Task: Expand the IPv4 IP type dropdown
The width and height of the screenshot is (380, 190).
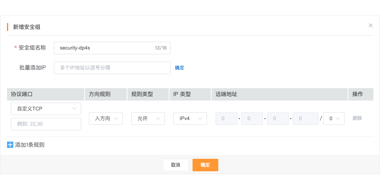Action: [190, 119]
